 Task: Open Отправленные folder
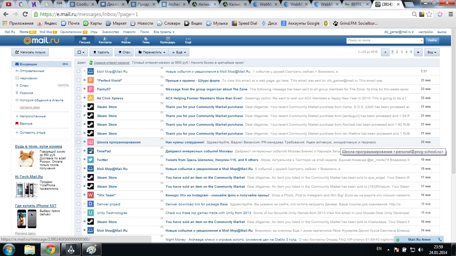[x=32, y=71]
